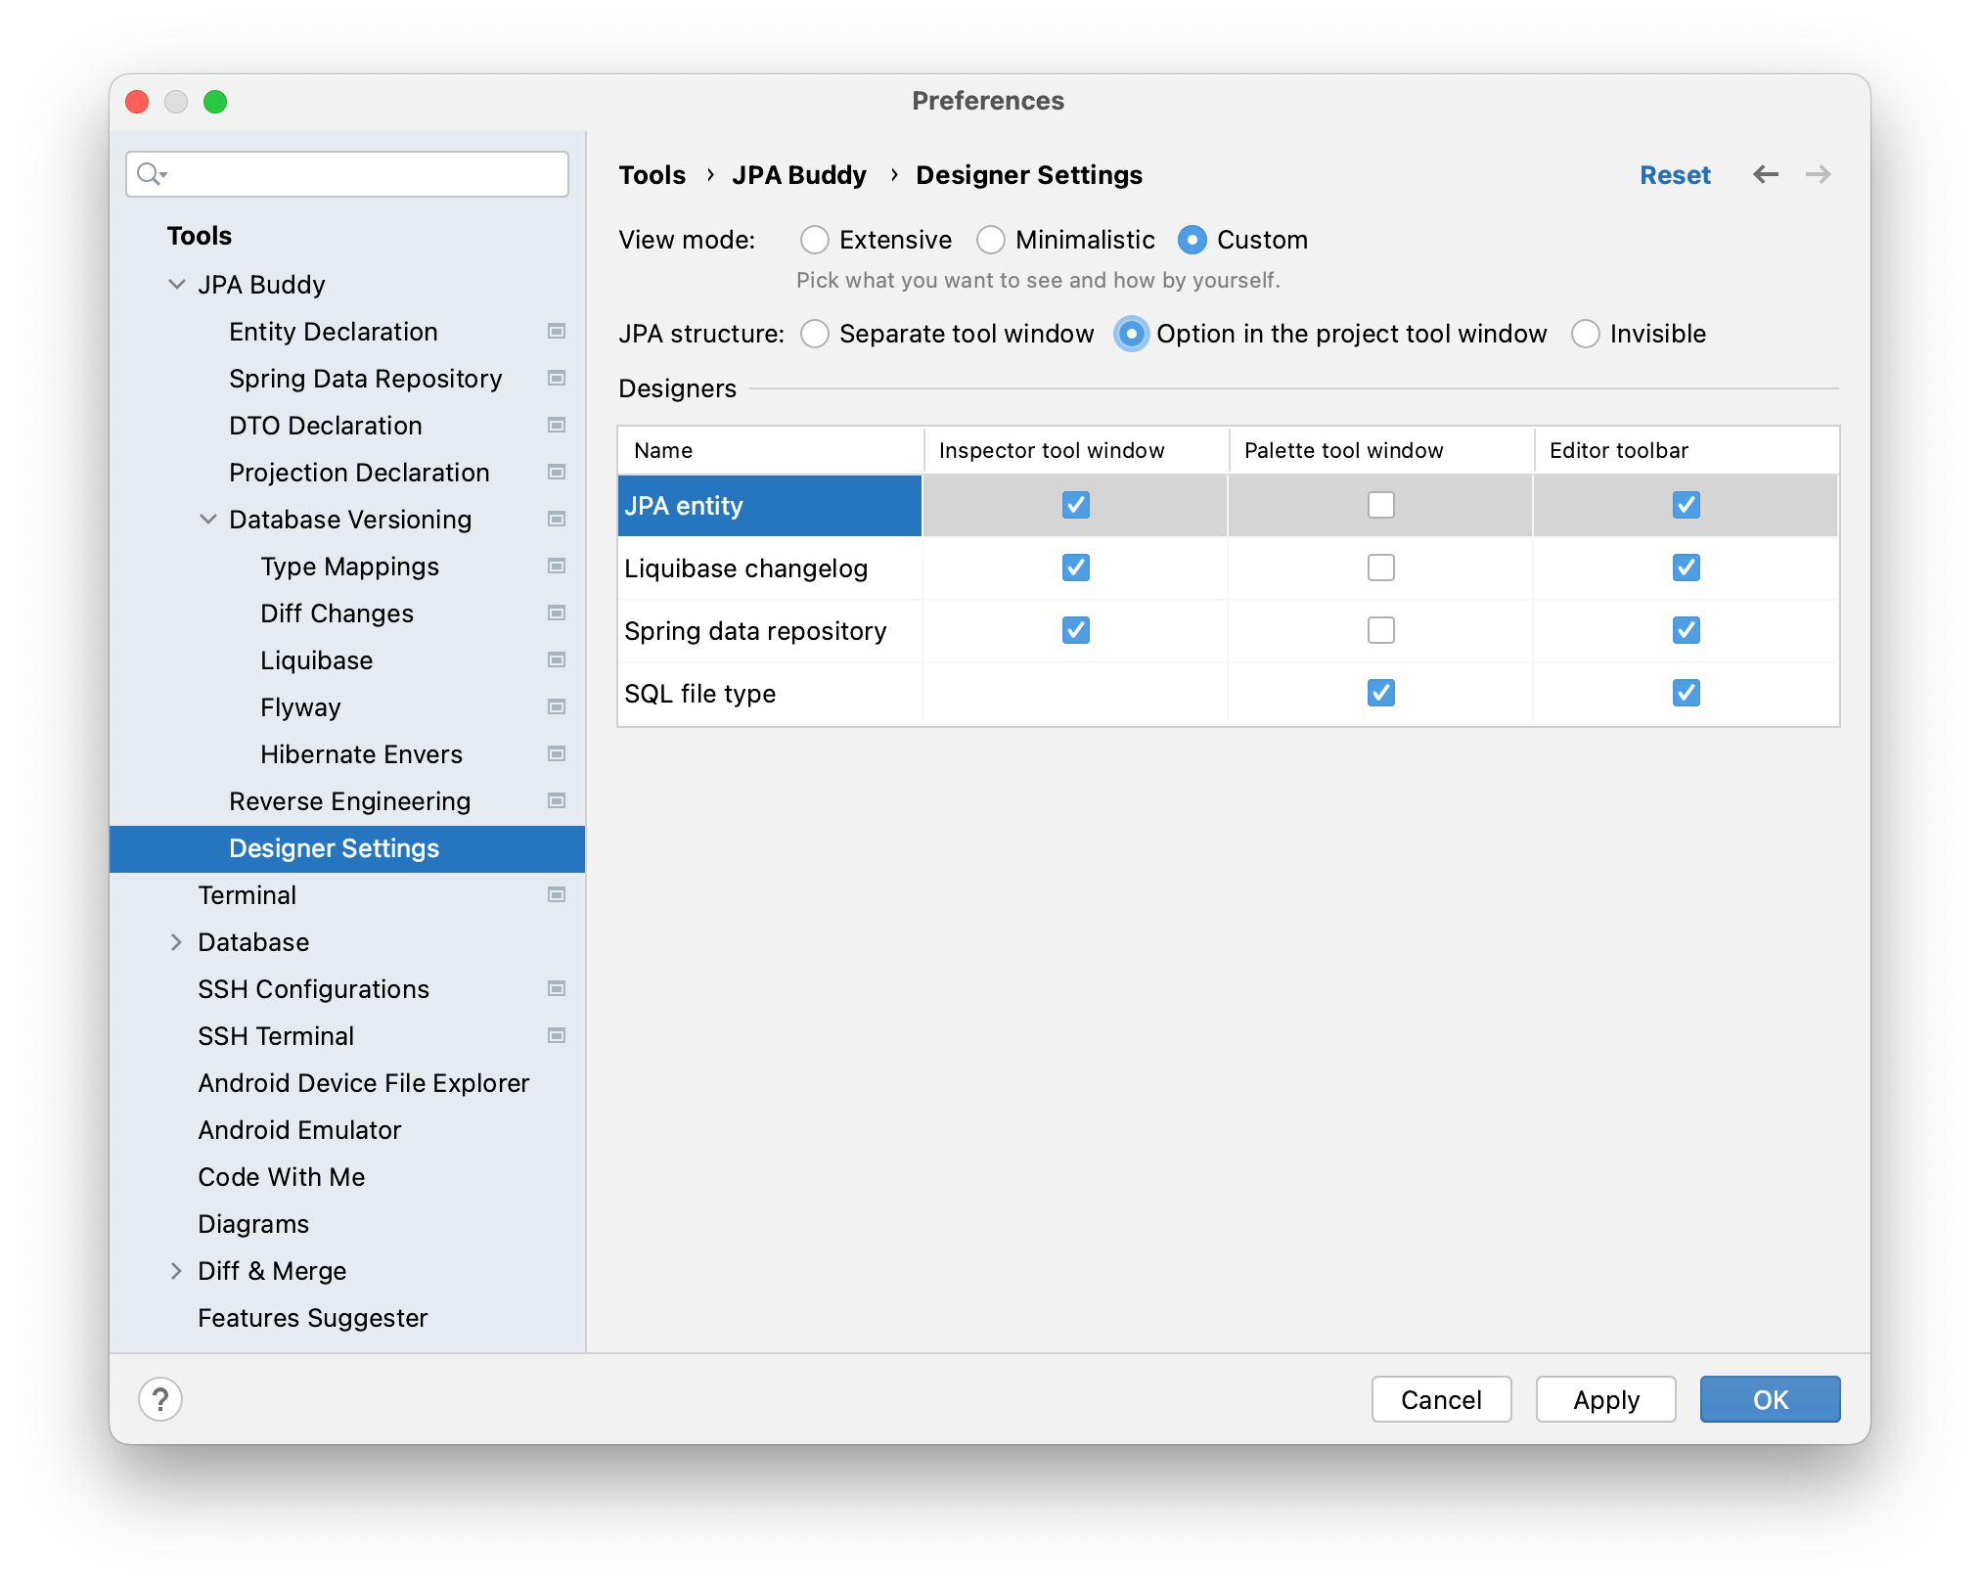
Task: Check Palette tool window for Liquibase changelog
Action: 1381,567
